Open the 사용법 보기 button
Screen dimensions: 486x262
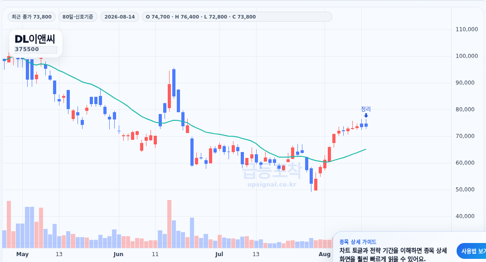[472, 251]
